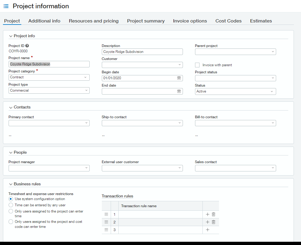Viewport: 301px width, 245px height.
Task: Enable the Invoice with parent checkbox
Action: (x=197, y=65)
